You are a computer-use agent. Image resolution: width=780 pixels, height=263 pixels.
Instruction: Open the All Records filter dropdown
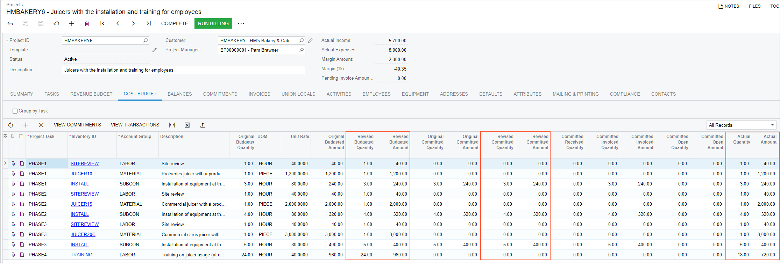pos(741,125)
